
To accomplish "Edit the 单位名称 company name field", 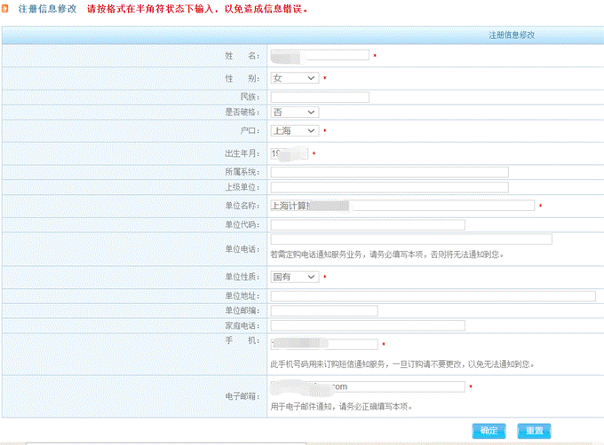I will coord(402,206).
